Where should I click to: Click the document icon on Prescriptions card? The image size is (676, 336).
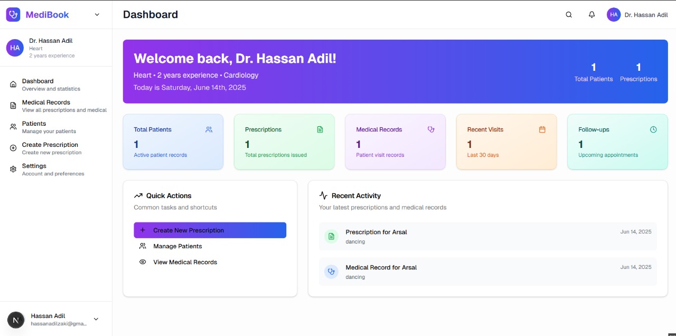pyautogui.click(x=320, y=129)
